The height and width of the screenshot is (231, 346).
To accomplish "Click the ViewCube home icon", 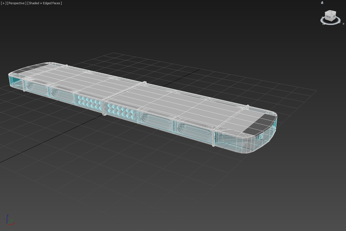I will [x=322, y=3].
